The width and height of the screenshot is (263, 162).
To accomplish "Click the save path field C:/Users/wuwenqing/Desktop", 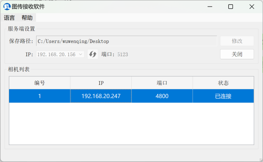I will [127, 41].
